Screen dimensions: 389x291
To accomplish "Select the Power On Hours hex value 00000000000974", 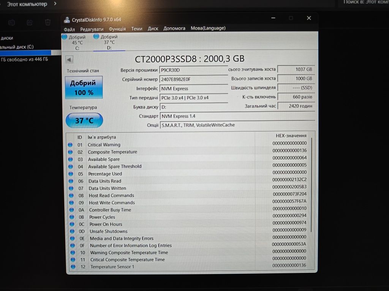I will 289,223.
